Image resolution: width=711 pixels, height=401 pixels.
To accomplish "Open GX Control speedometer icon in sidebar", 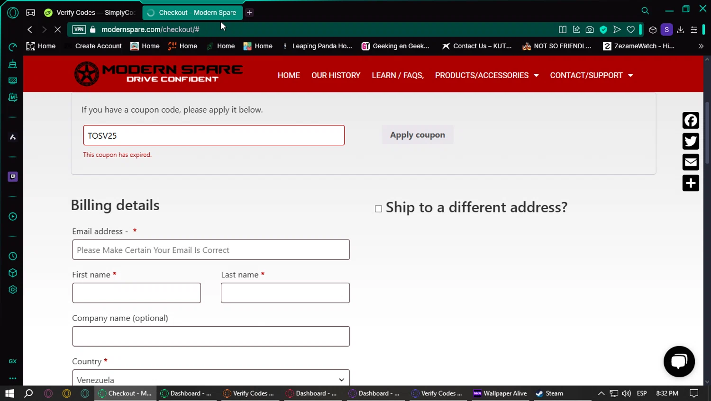I will [x=13, y=47].
